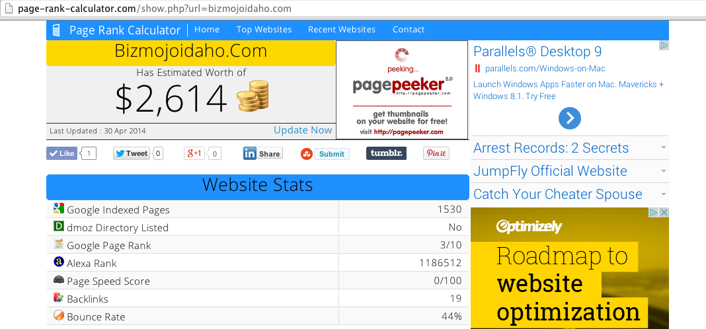Screen dimensions: 706x329
Task: Click the blue arrow circle in Parallels ad
Action: click(570, 118)
